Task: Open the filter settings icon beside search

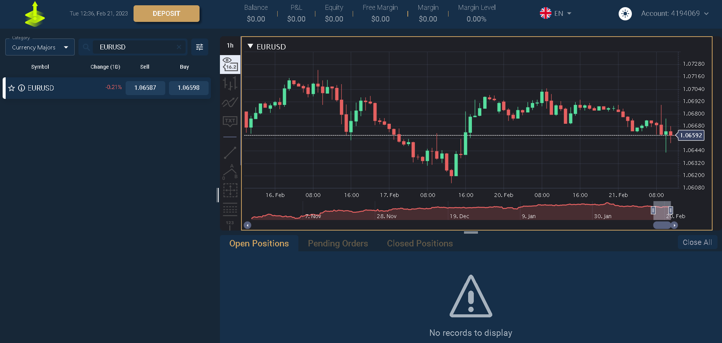Action: (x=200, y=47)
